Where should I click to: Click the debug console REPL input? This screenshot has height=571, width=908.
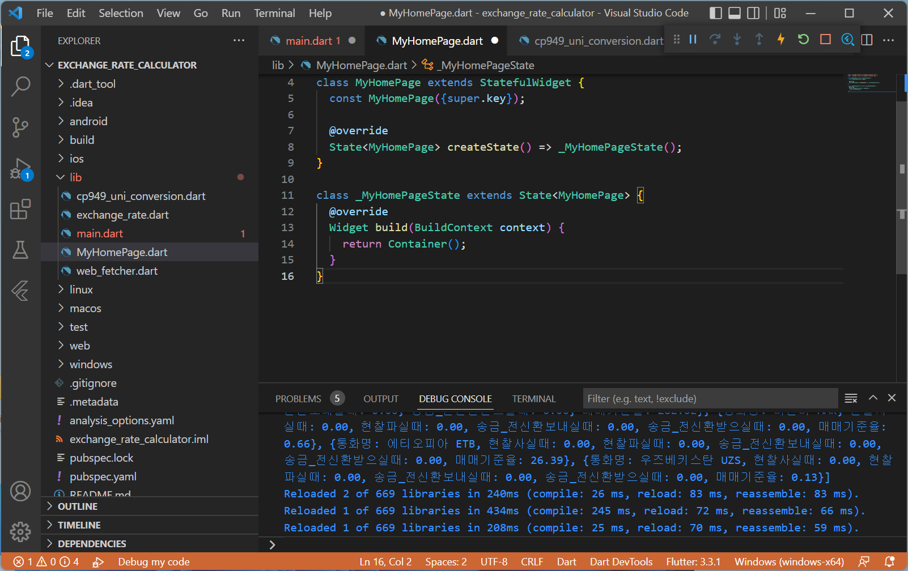pos(589,544)
